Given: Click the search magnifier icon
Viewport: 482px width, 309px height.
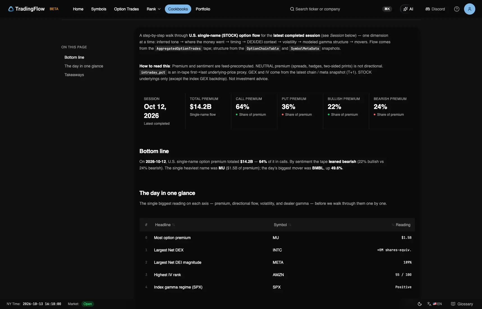Looking at the screenshot, I should pos(292,9).
